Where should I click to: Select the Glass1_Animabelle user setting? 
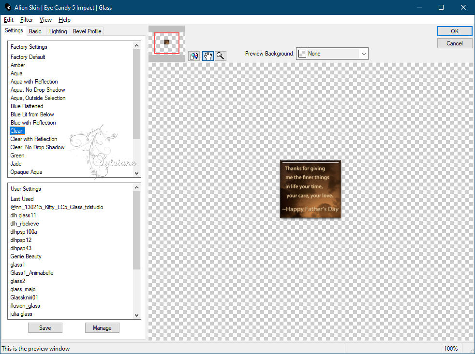point(31,272)
